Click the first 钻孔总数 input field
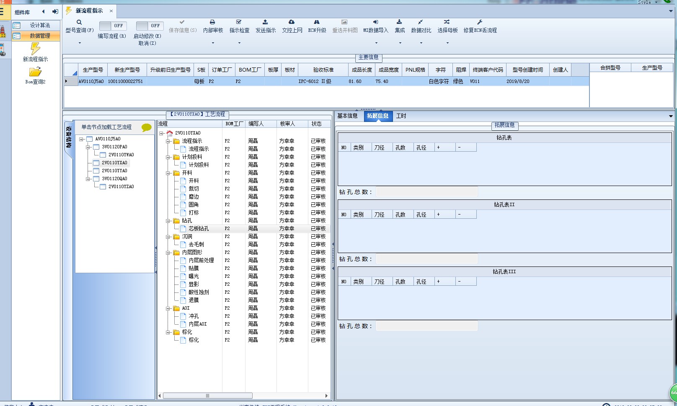 tap(427, 192)
